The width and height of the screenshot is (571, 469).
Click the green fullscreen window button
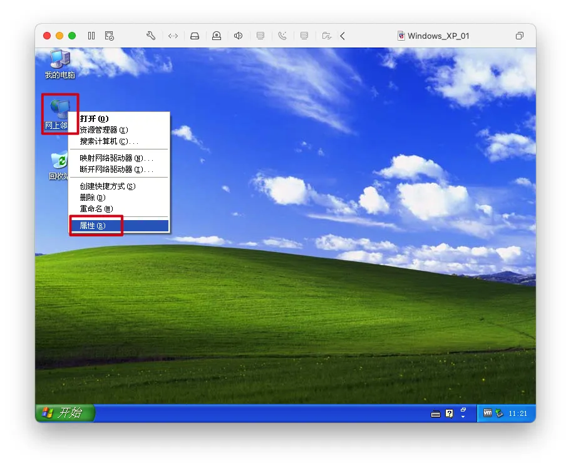point(72,36)
